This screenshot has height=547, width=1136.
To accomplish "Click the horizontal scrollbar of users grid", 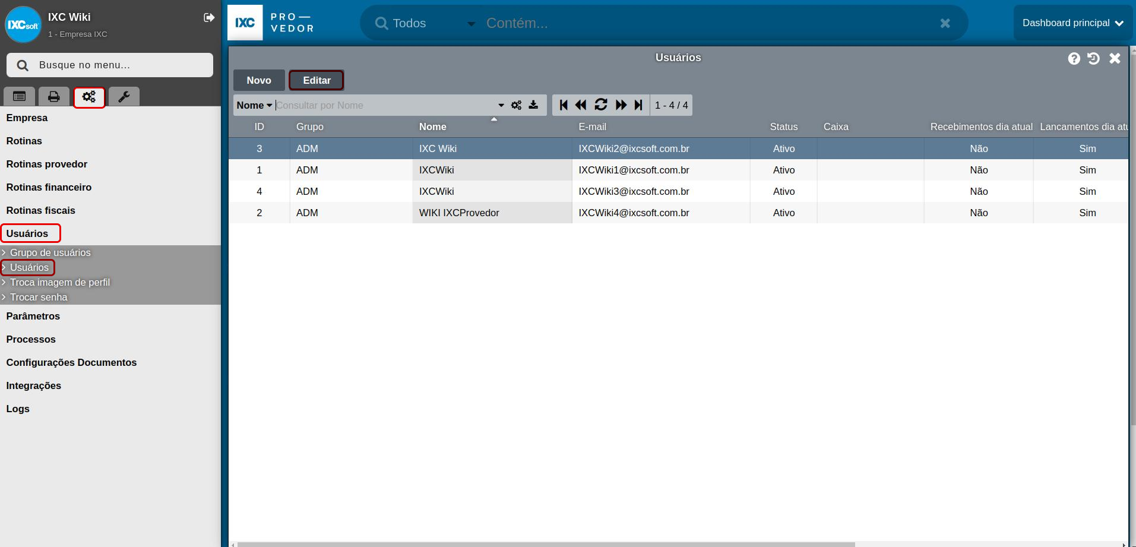I will [545, 544].
